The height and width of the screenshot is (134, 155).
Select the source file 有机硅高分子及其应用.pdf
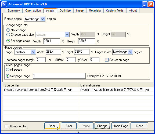38,90
